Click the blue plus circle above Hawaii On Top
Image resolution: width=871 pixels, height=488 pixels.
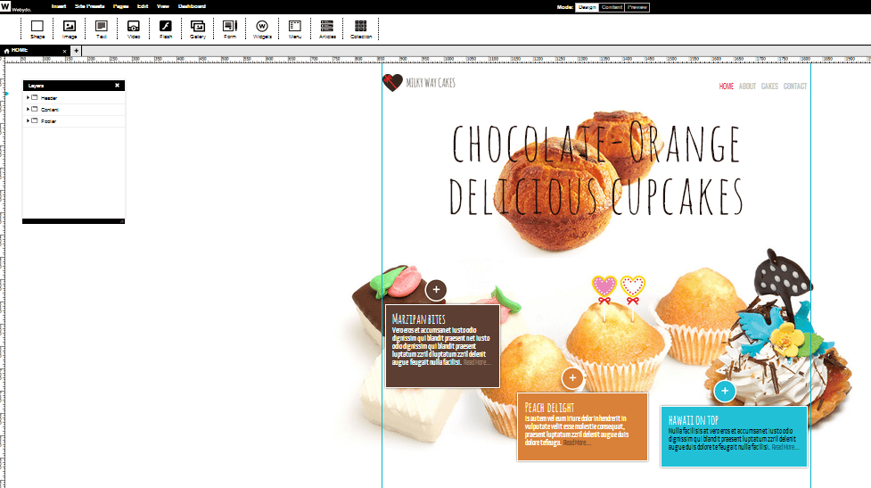pyautogui.click(x=725, y=391)
